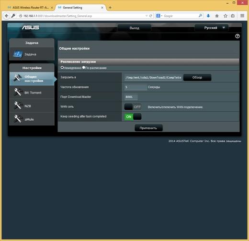249x241 pixels.
Task: Click the aMule wrench icon
Action: (x=18, y=119)
